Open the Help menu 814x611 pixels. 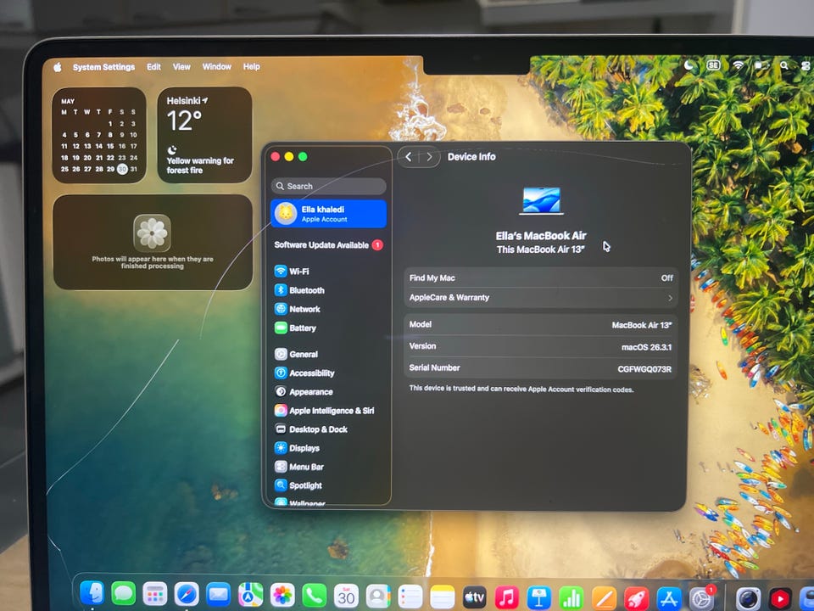pos(251,66)
